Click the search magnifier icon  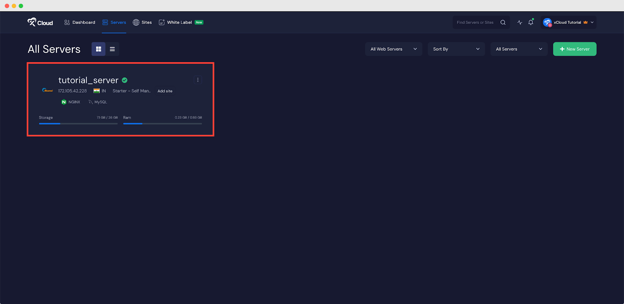coord(503,22)
